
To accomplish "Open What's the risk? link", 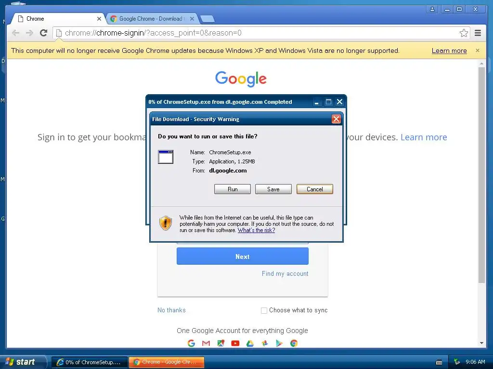I will (256, 230).
